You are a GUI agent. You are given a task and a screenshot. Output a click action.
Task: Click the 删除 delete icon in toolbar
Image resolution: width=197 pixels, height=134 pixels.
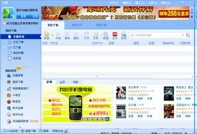pos(76,36)
